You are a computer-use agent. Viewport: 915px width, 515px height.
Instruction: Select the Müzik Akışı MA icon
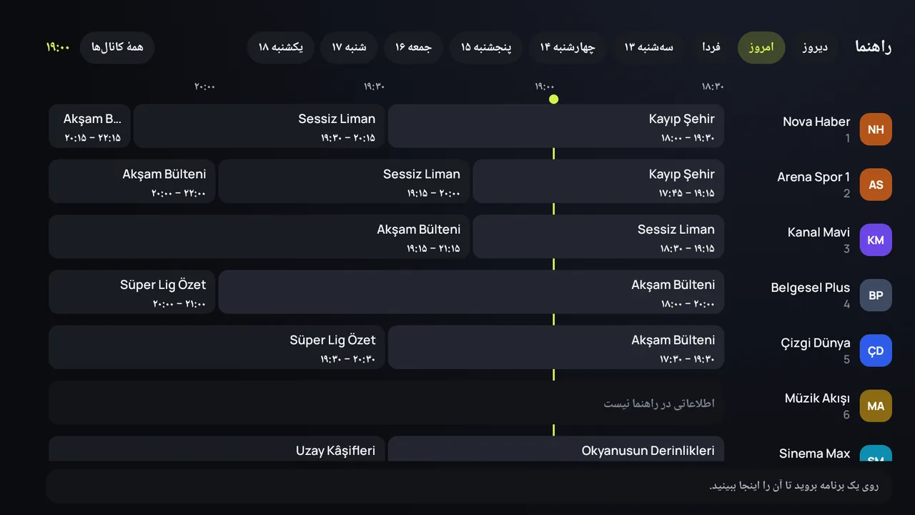tap(876, 406)
